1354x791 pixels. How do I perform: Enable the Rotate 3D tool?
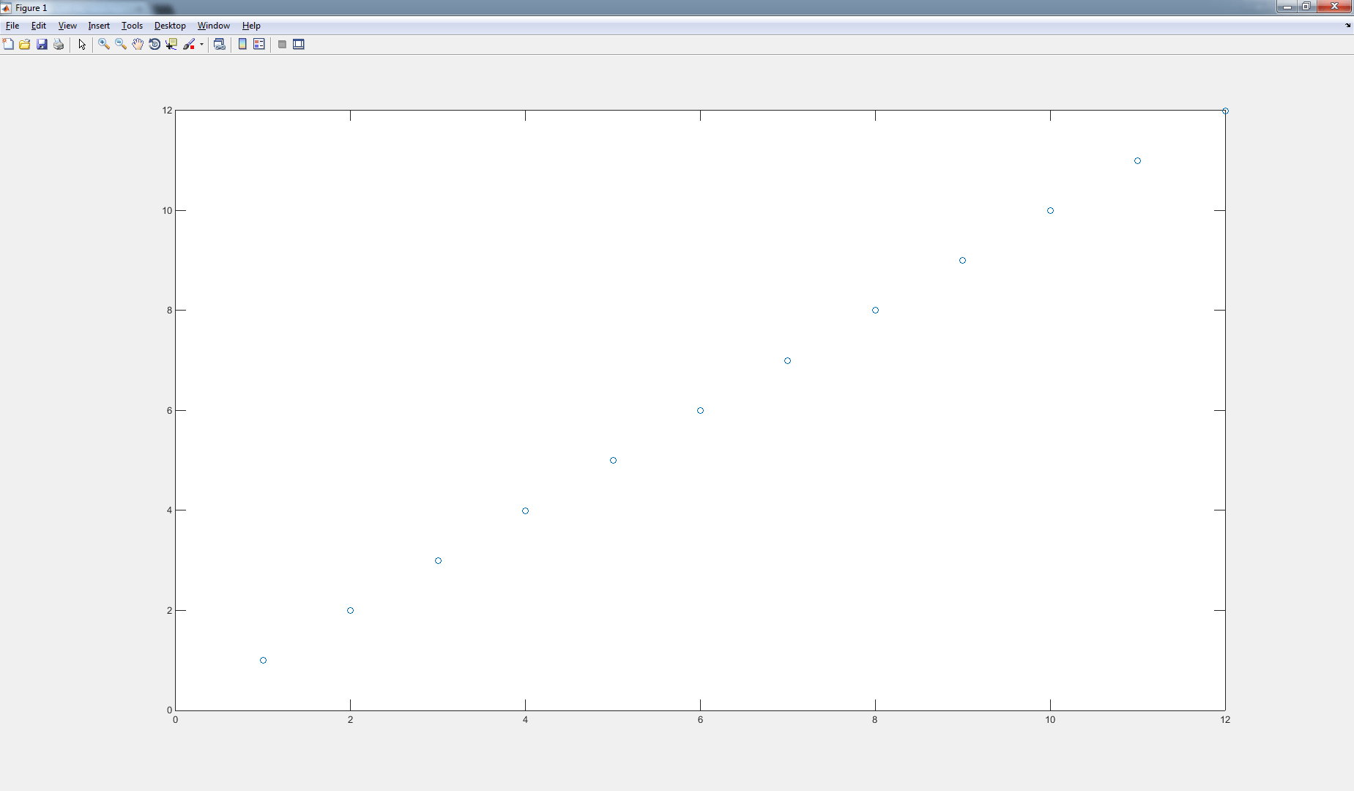155,45
